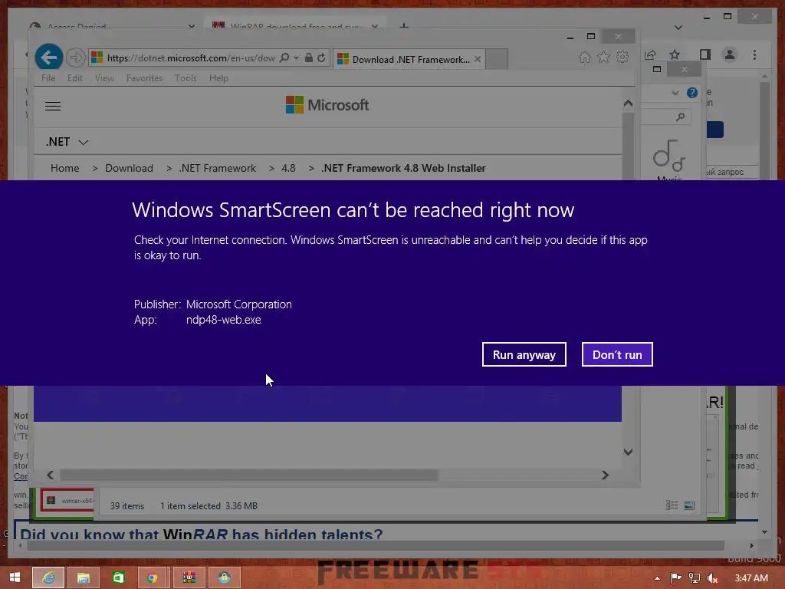Click the Action Center flag tray icon
The width and height of the screenshot is (785, 589).
point(676,578)
